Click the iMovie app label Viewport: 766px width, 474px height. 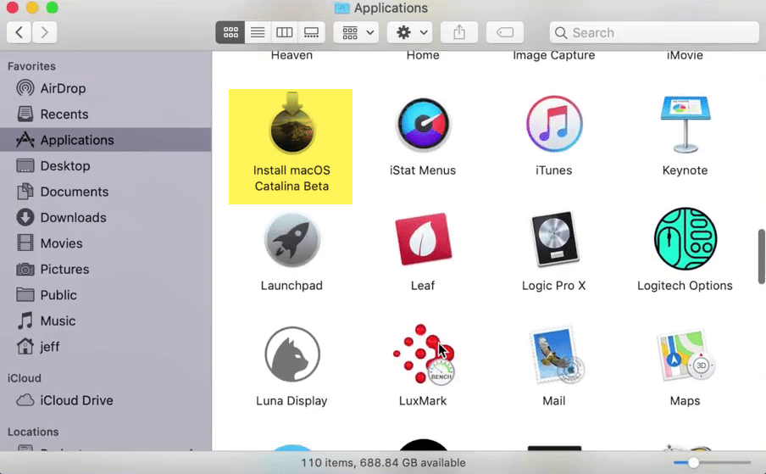pos(685,55)
